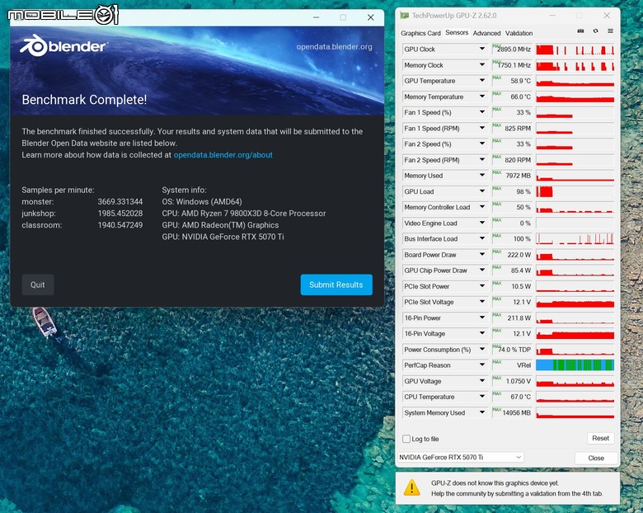Click CPU AMD Ryzen 7 9800X3D text
Image resolution: width=643 pixels, height=513 pixels.
244,214
